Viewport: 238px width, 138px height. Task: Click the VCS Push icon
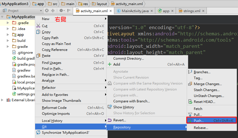pos(190,120)
